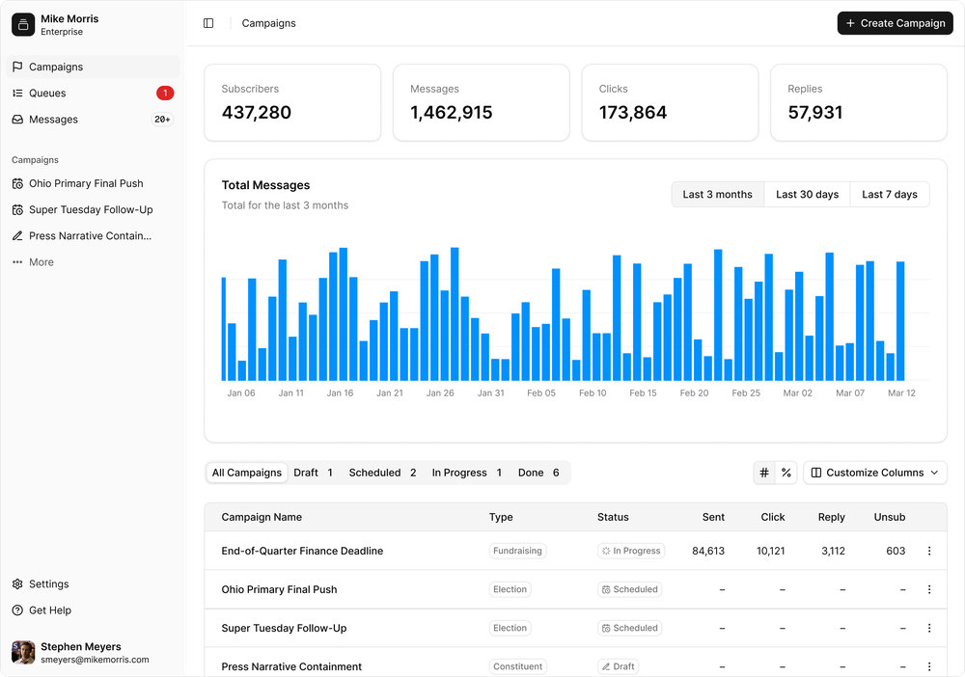Click the Ohio Primary Final Push calendar icon
Screen dimensions: 965x677
[17, 183]
